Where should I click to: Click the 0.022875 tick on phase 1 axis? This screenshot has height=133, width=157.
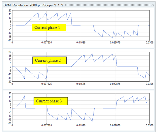pos(115,43)
